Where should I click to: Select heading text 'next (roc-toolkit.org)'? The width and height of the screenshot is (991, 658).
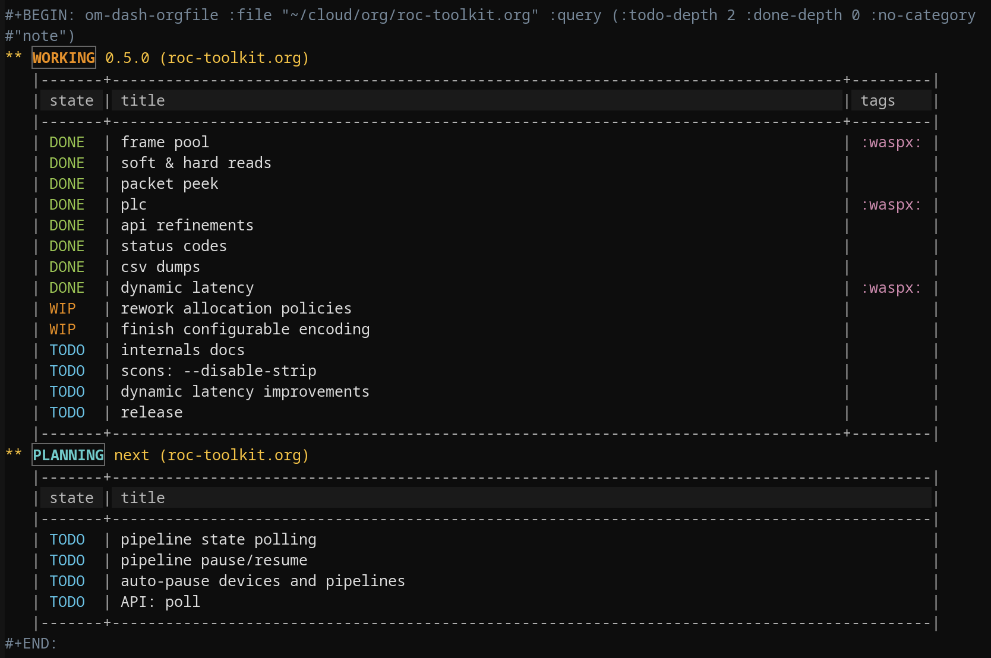[x=212, y=455]
